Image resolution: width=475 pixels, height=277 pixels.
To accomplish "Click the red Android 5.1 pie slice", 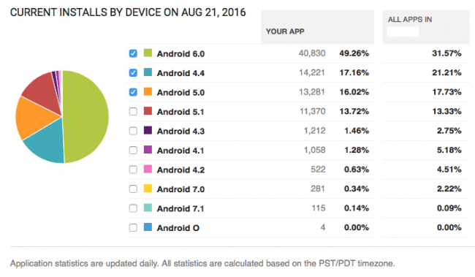I will (x=44, y=91).
